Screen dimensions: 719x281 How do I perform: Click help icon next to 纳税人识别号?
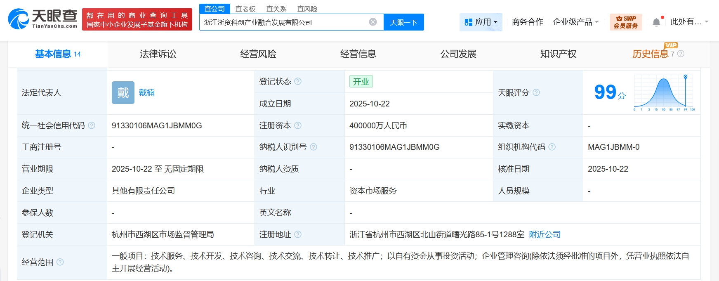(x=314, y=147)
